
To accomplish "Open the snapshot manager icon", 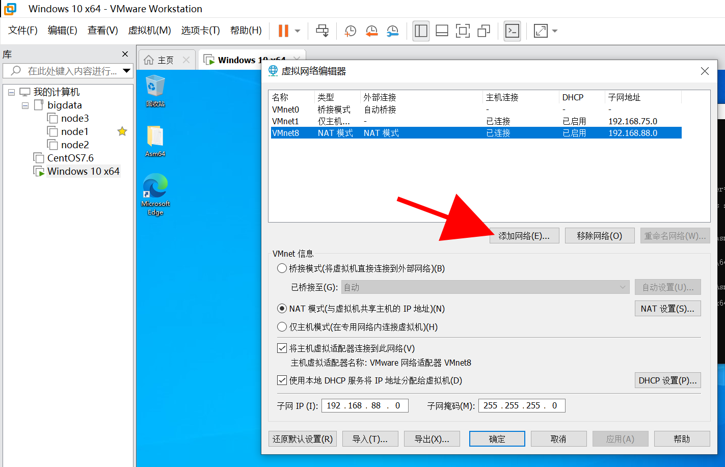I will tap(392, 31).
